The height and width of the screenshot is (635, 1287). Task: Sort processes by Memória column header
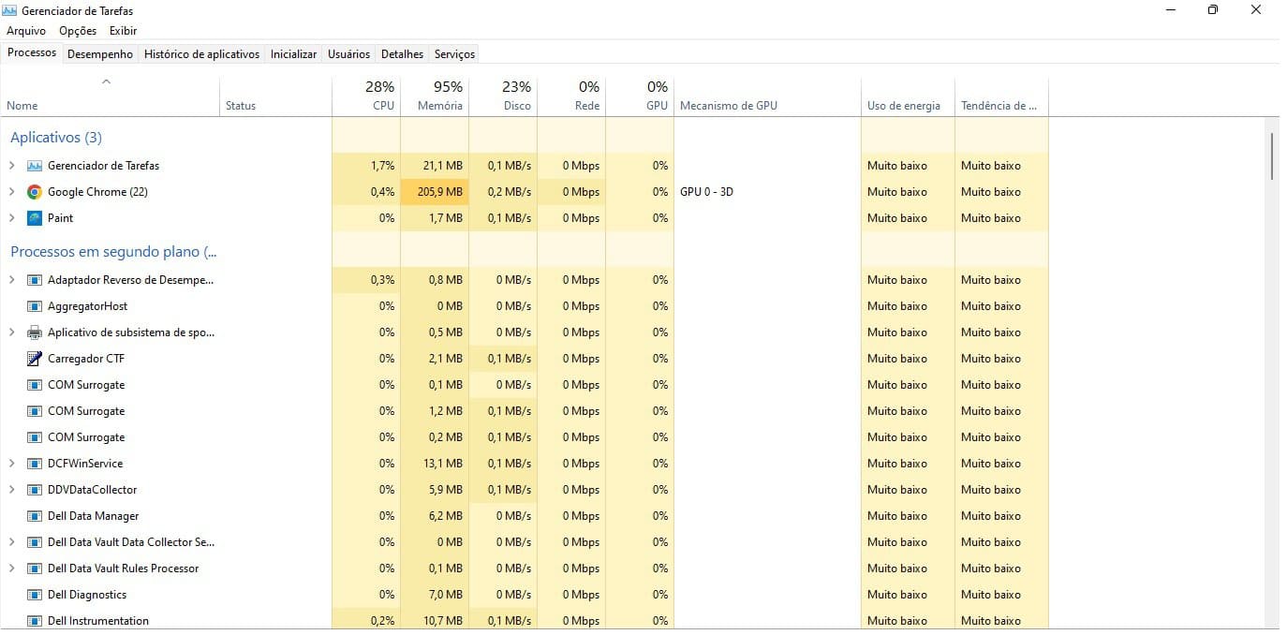[x=435, y=96]
